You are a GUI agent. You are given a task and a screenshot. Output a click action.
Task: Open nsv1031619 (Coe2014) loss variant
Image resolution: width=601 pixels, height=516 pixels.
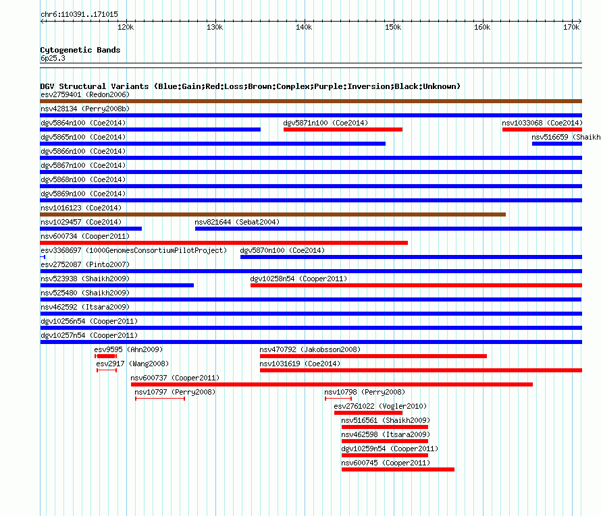(421, 370)
